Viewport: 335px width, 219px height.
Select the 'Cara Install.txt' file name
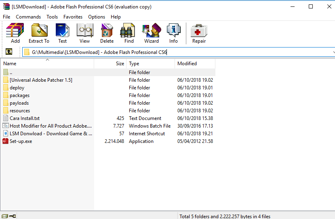(x=25, y=118)
